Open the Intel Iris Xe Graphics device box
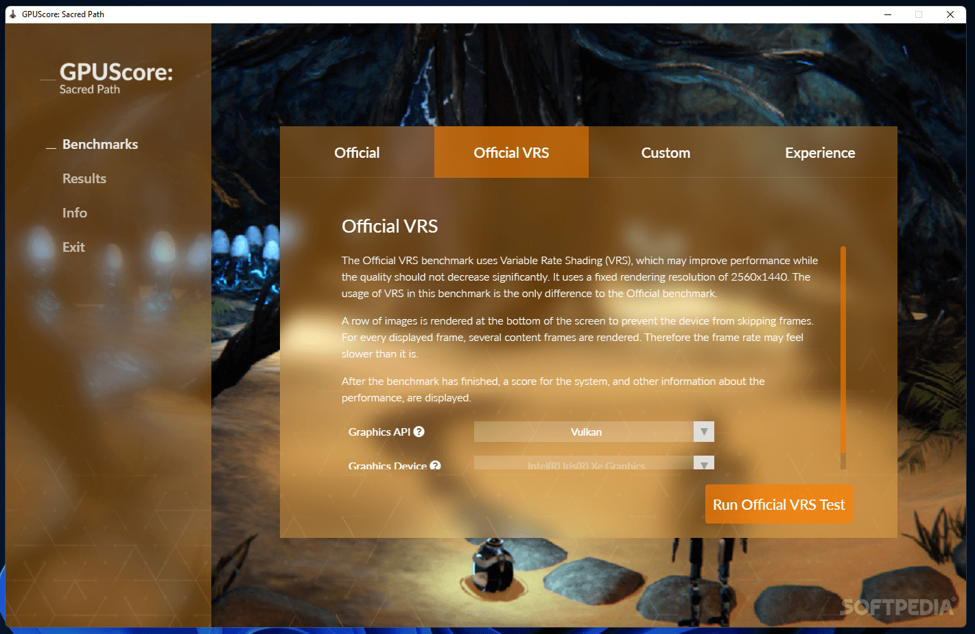The height and width of the screenshot is (634, 975). coord(594,463)
